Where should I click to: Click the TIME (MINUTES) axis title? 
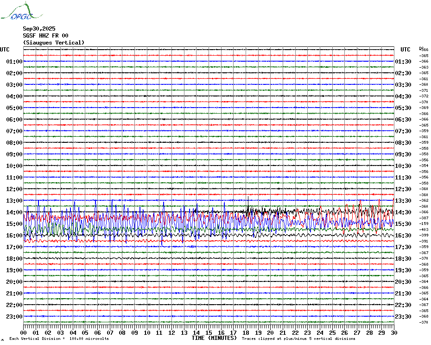tap(214, 338)
